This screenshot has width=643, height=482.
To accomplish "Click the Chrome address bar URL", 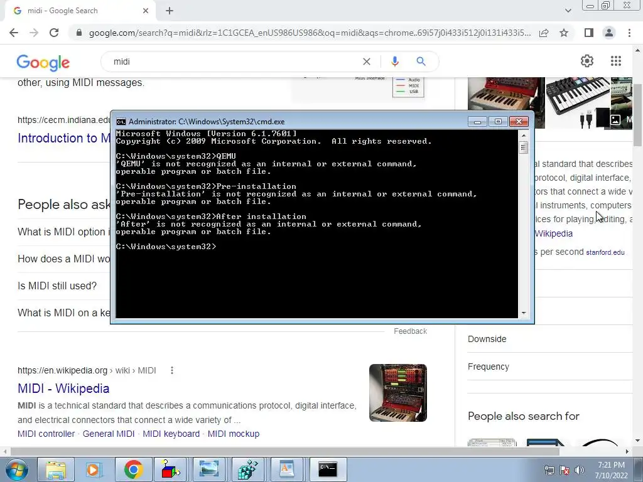I will click(310, 33).
